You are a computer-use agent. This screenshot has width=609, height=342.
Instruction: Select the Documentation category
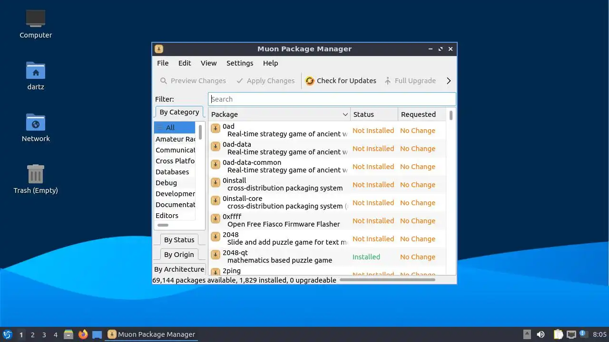click(174, 205)
